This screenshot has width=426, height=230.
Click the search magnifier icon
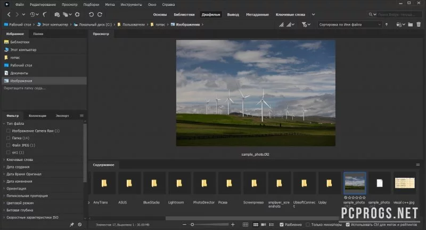[x=370, y=14]
